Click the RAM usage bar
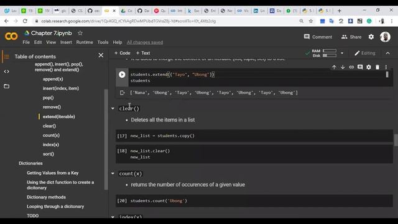This screenshot has width=398, height=224. tap(330, 51)
